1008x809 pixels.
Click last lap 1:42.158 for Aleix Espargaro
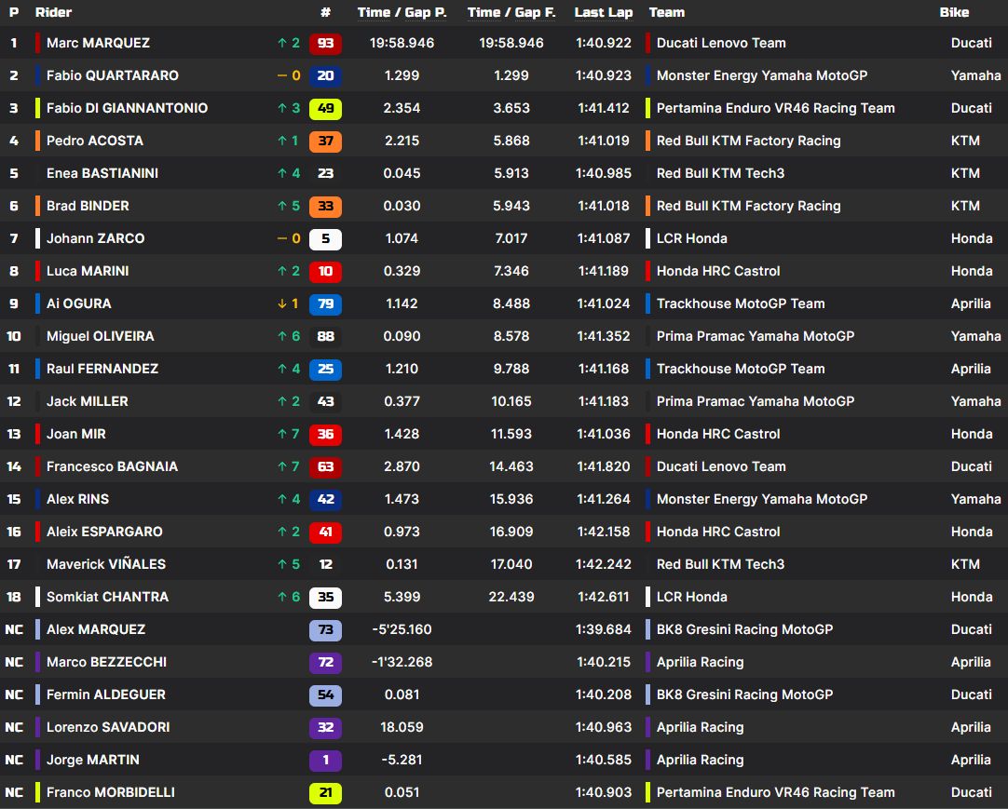coord(604,533)
